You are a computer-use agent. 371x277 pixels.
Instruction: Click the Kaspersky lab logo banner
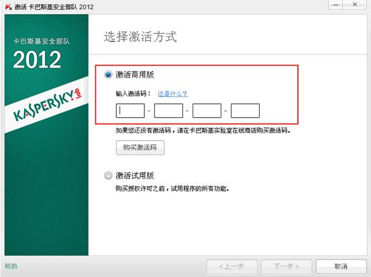pos(46,105)
